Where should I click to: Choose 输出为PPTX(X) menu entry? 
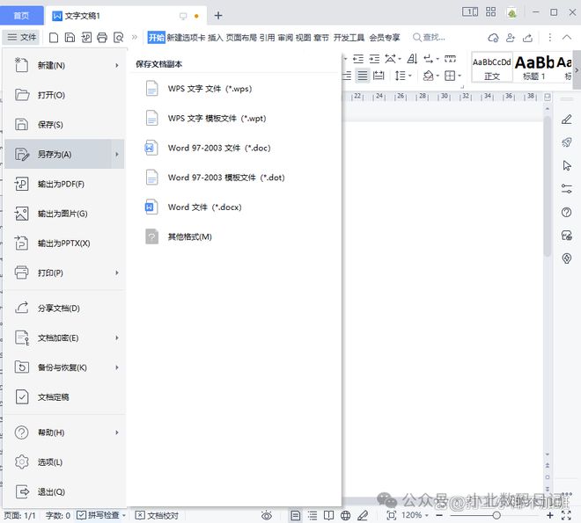click(x=64, y=243)
